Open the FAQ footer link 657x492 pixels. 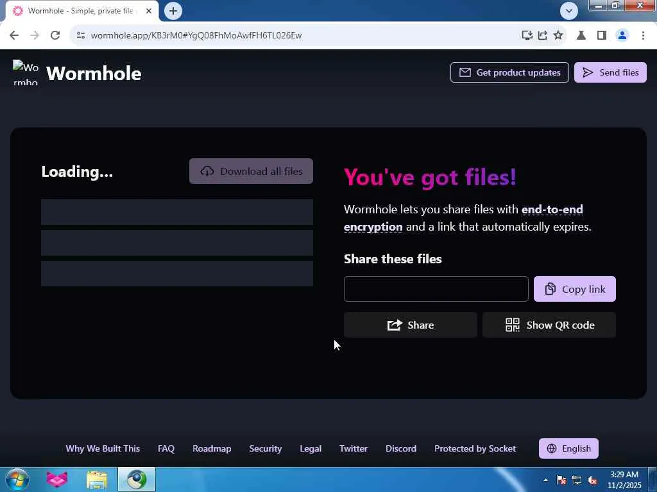pyautogui.click(x=166, y=448)
